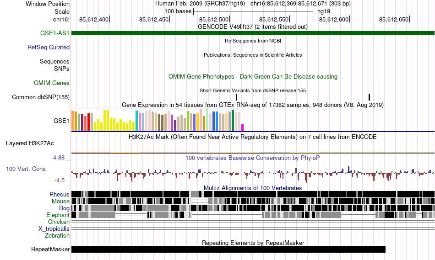Click the 85,612,400 ruler position
The height and width of the screenshot is (260, 435).
point(94,19)
